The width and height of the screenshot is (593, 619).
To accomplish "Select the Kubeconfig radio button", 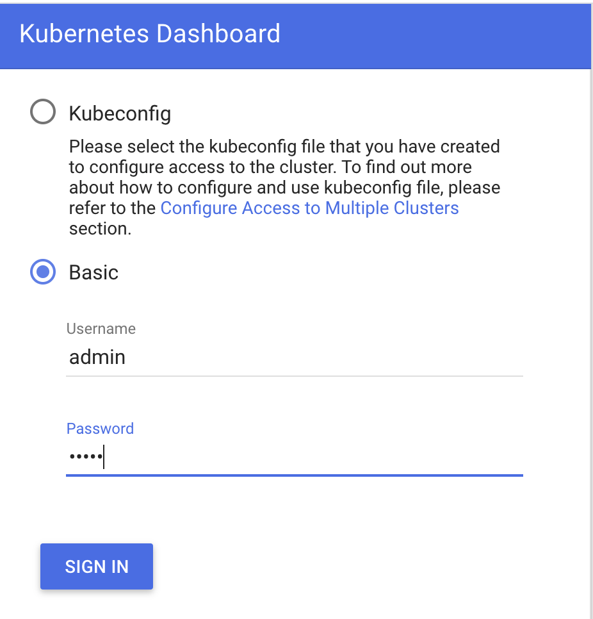I will [x=43, y=111].
